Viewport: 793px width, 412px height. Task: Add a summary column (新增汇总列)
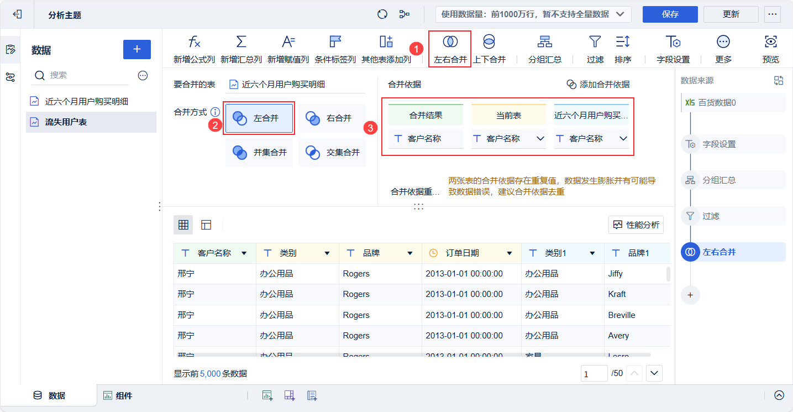click(x=241, y=49)
